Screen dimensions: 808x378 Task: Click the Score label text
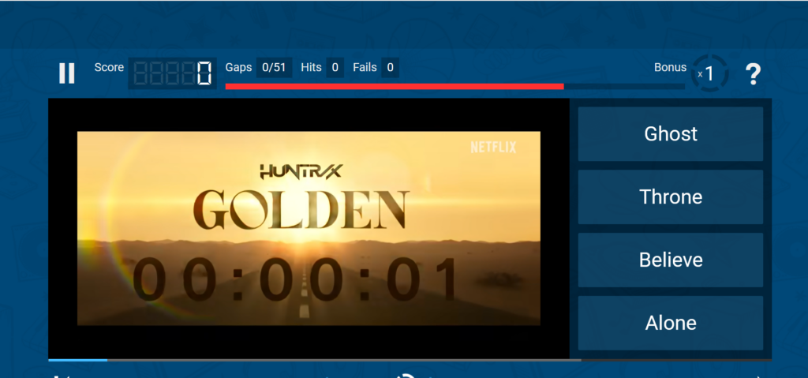click(x=109, y=68)
